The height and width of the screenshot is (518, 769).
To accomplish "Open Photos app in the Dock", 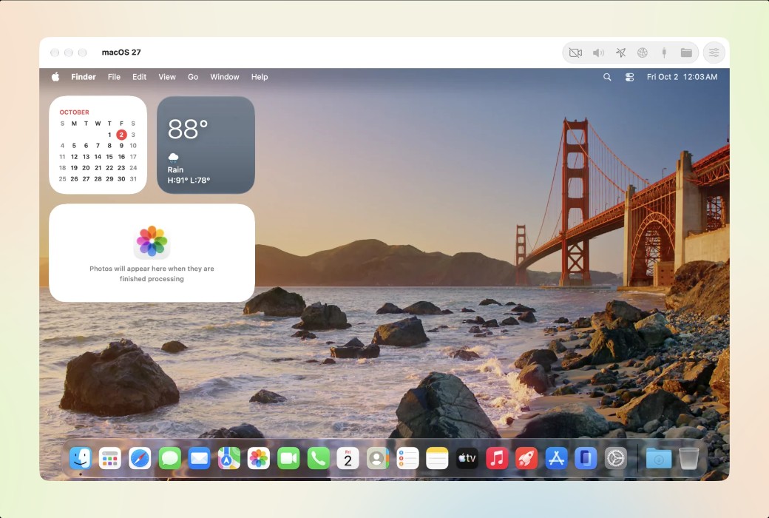I will [259, 459].
